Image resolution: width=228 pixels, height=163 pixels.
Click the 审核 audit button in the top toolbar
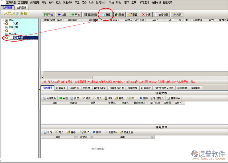tap(76, 15)
